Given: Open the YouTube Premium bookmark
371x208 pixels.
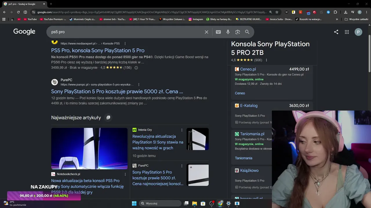Looking at the screenshot, I should 53,19.
